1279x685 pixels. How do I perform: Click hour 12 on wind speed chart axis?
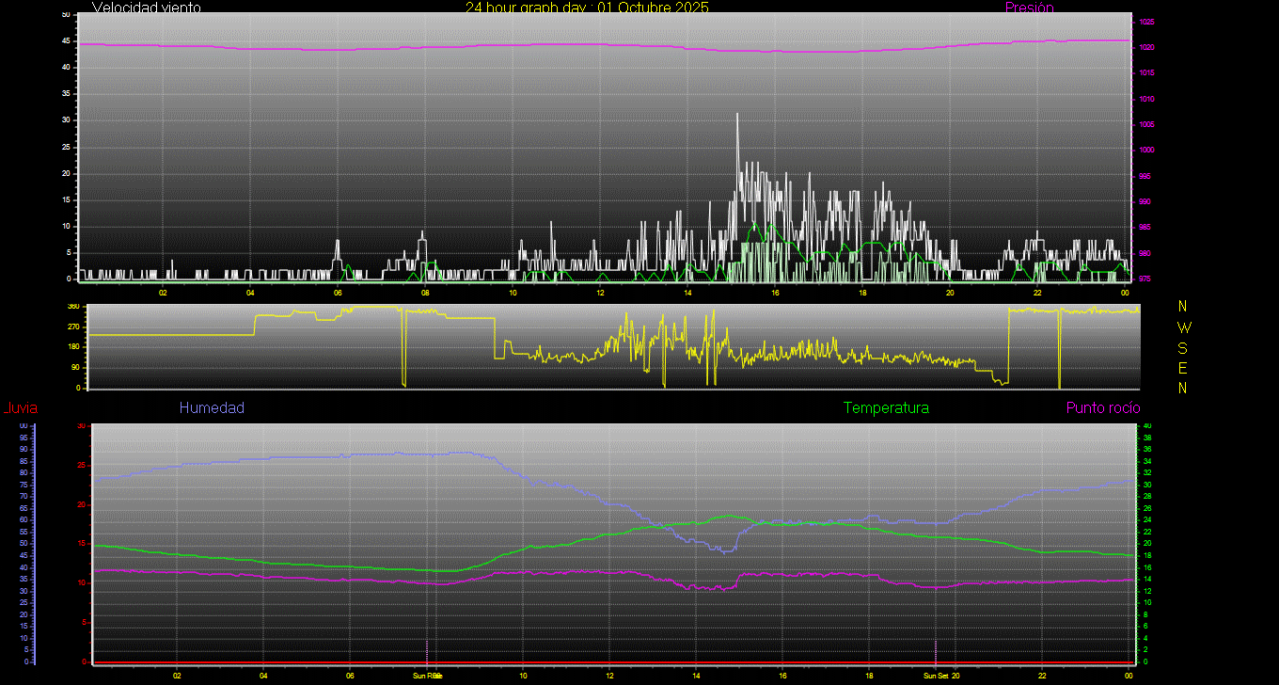[600, 293]
